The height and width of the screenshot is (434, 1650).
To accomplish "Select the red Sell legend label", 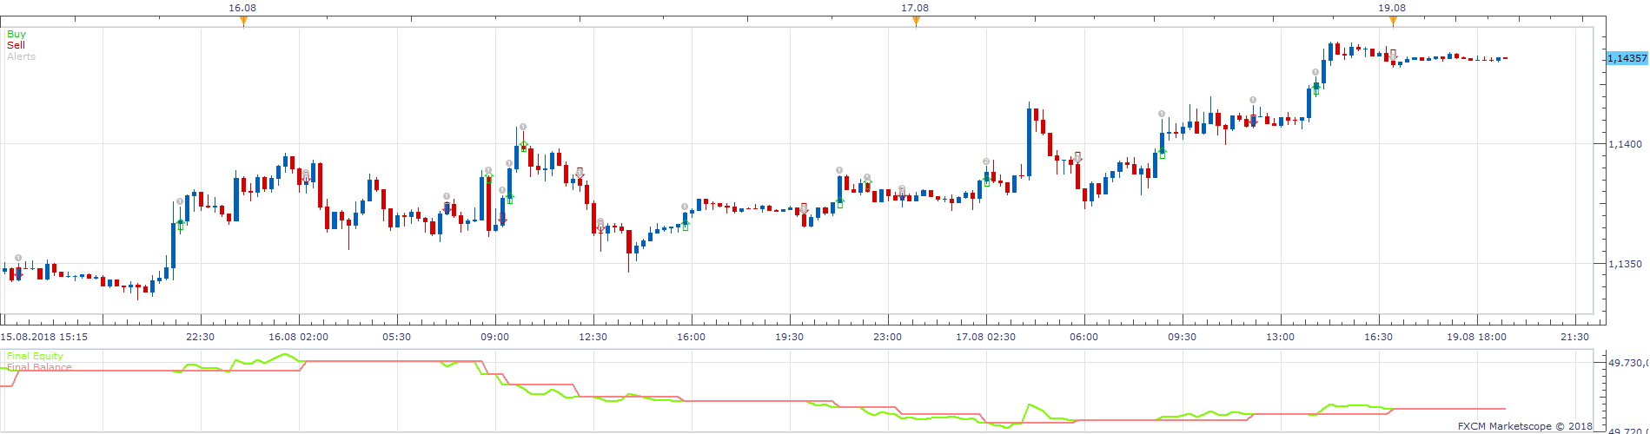I will point(16,45).
